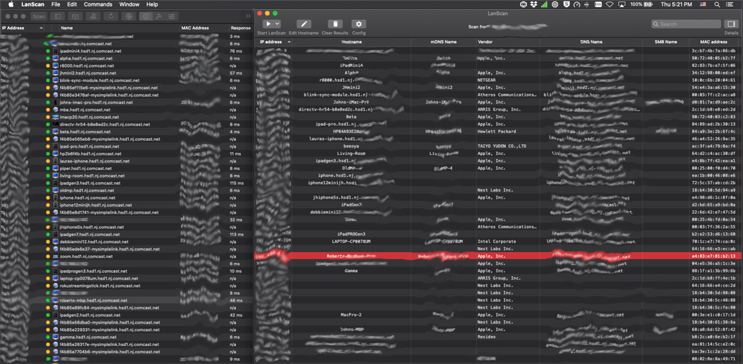743x364 pixels.
Task: Open the Window menu
Action: (x=129, y=5)
